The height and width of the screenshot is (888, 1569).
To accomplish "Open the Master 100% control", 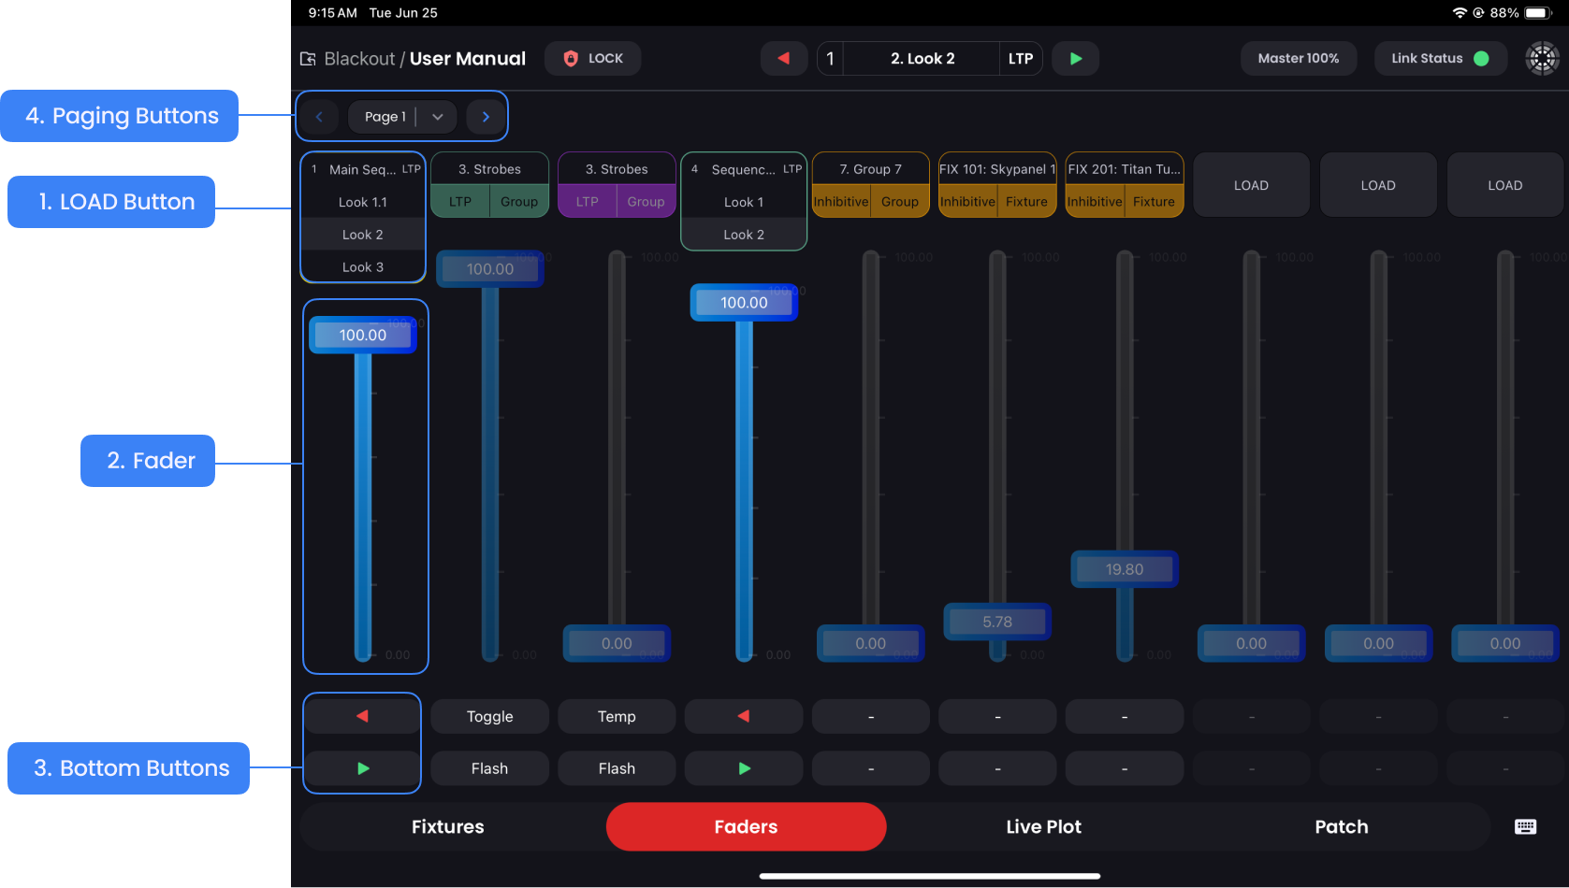I will [1298, 58].
